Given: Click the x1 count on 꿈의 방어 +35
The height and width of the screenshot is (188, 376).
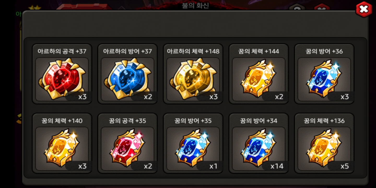Looking at the screenshot, I should 213,166.
